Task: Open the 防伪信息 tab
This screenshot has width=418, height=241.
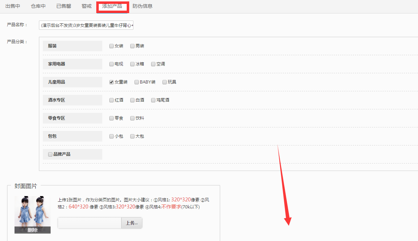Action: [x=143, y=6]
